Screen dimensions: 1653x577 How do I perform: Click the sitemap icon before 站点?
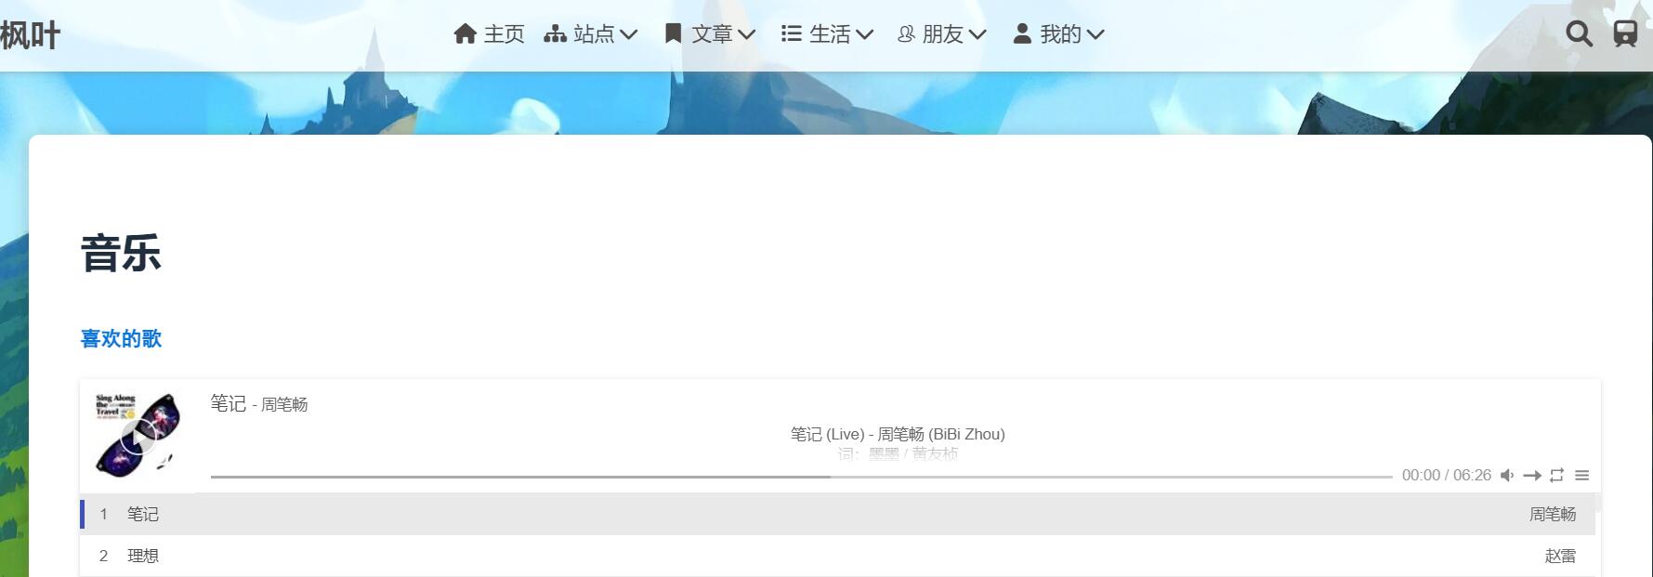[555, 34]
